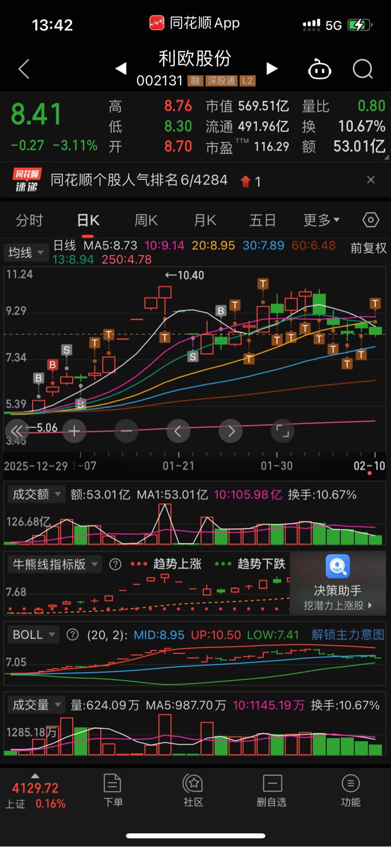Zoom out chart with minus button
This screenshot has height=847, width=391.
coord(126,431)
